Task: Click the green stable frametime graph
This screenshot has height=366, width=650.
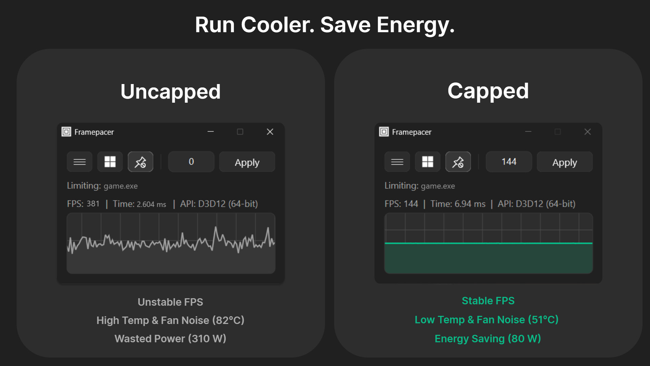Action: tap(489, 243)
